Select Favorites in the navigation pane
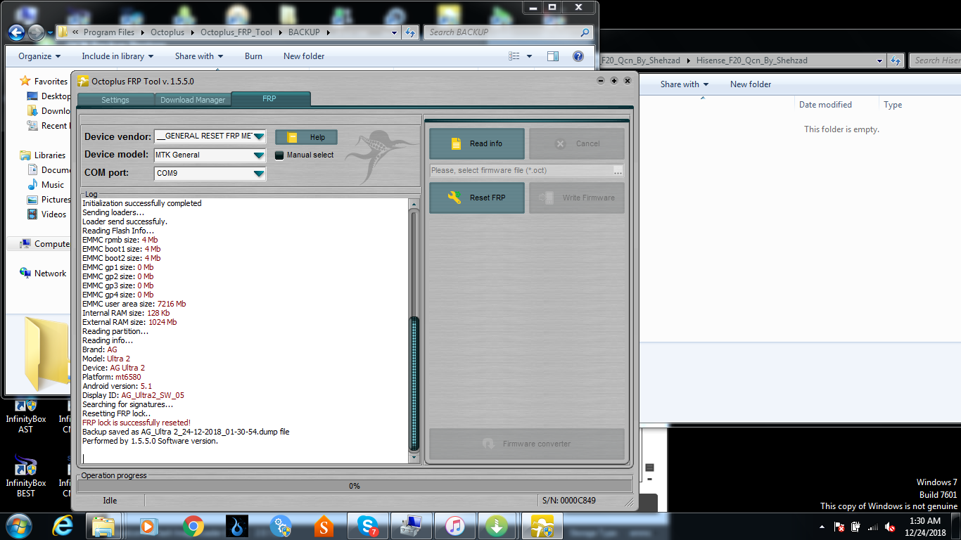The image size is (961, 540). click(51, 82)
